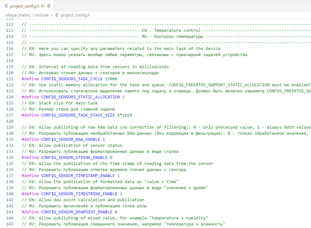
Task: Click the 6*1024 stack size value
Action: point(125,115)
